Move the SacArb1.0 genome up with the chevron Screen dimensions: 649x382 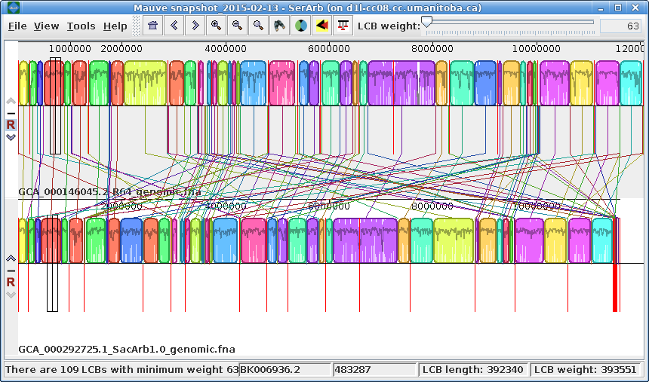[x=11, y=258]
